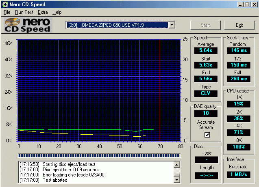259x187 pixels.
Task: Click the 8X CPU usage value 100%
Action: click(239, 147)
